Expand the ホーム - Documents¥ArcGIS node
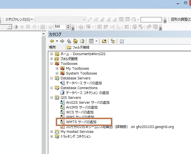Screen dimensions: 191x154 pos(52,54)
